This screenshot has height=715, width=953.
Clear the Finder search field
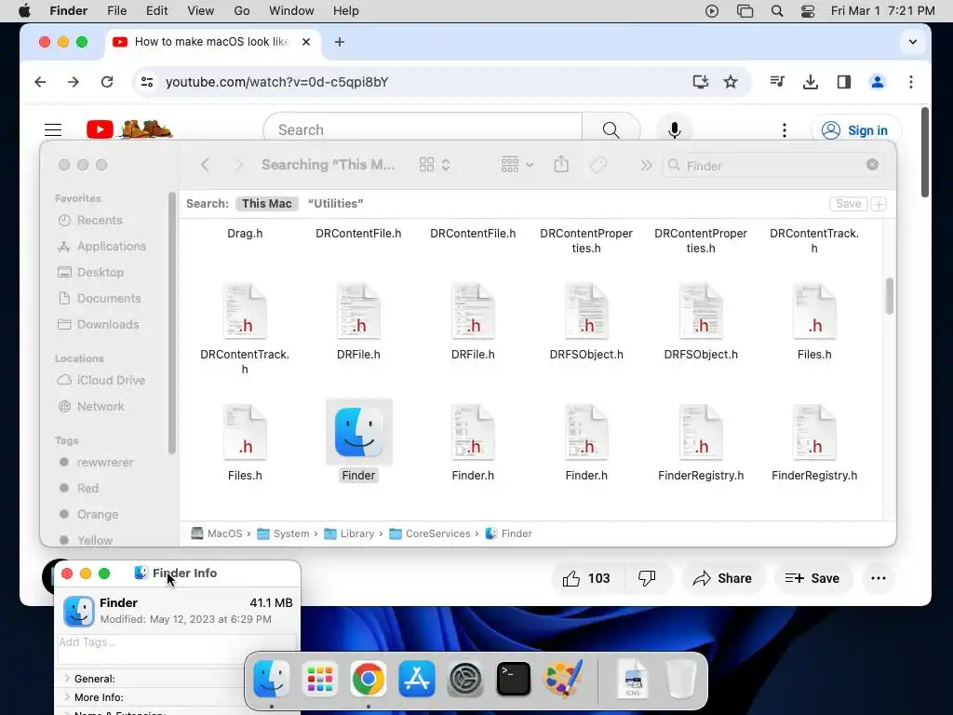pos(872,165)
